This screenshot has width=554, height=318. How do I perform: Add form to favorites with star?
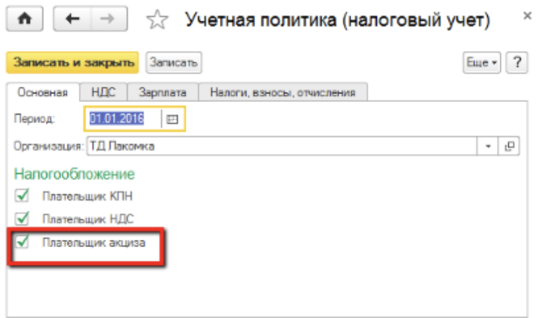click(x=157, y=22)
